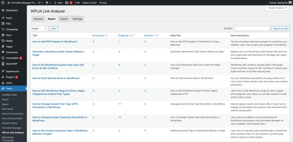
Task: Click the Search by title button
Action: (x=280, y=29)
